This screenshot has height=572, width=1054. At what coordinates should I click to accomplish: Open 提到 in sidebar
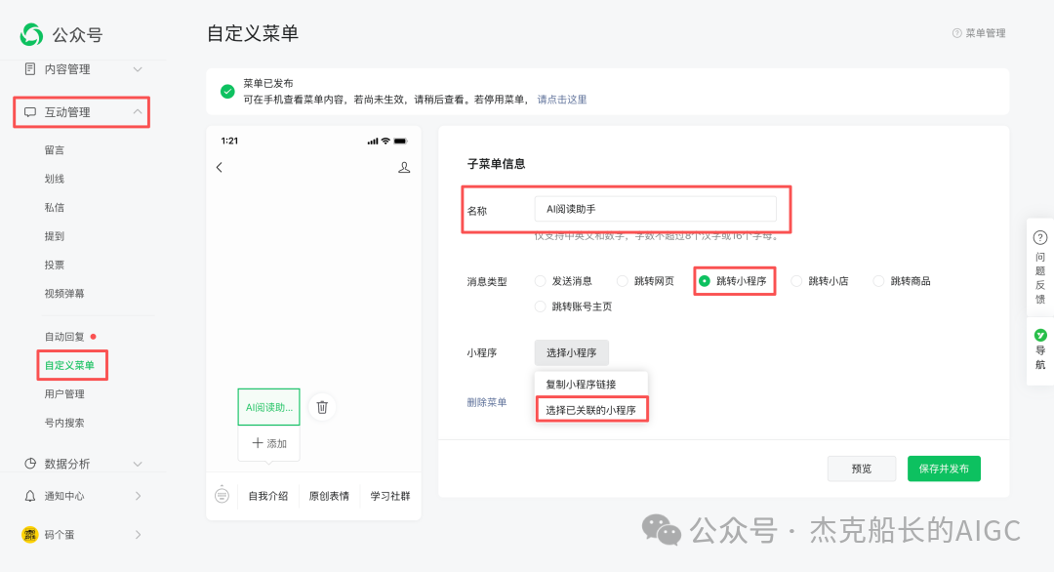coord(55,236)
